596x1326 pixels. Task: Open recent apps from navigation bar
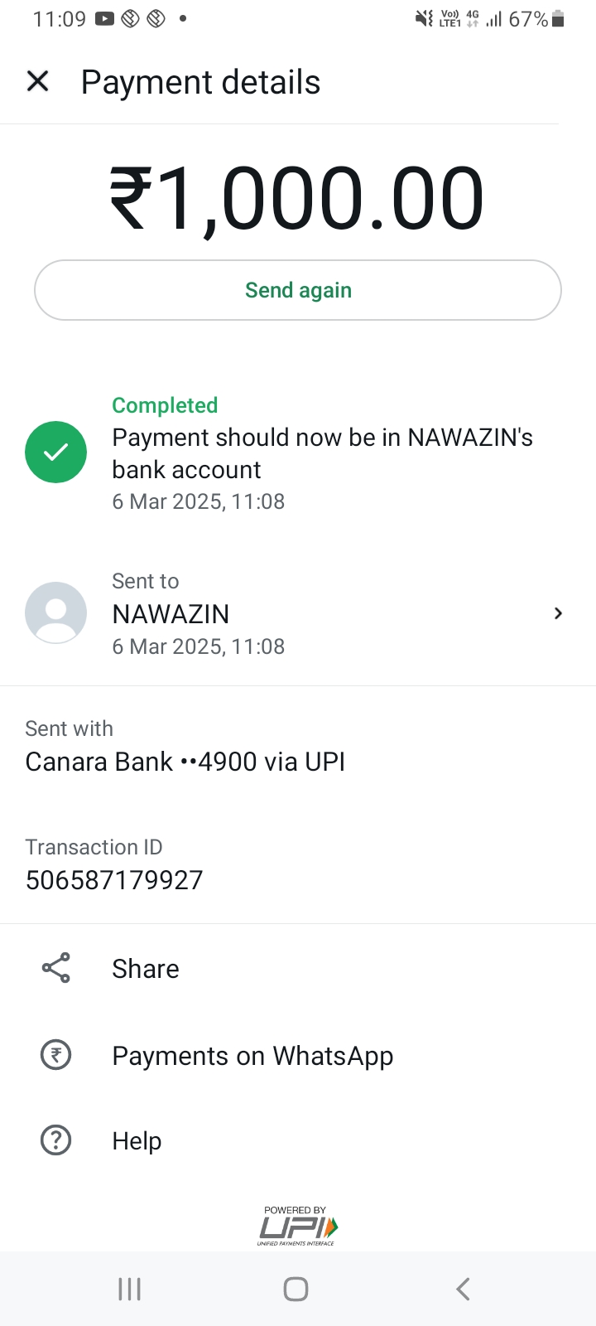[130, 1289]
